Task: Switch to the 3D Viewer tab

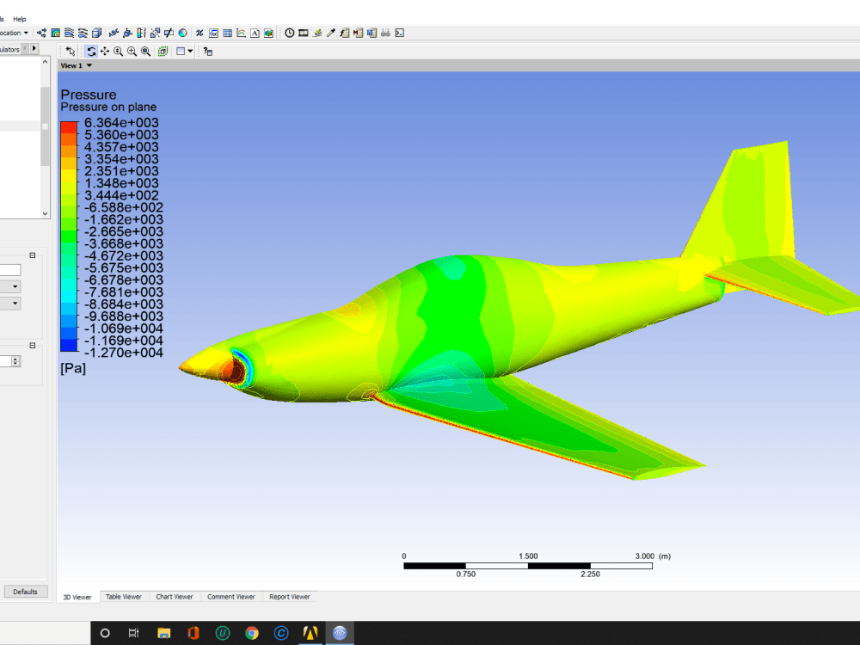Action: point(77,597)
